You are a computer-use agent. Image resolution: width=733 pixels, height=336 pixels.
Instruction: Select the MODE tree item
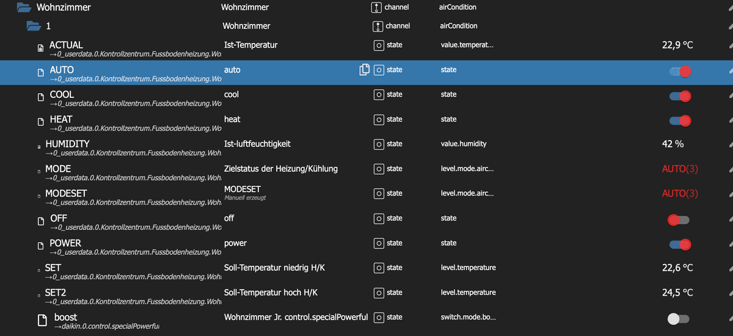(58, 169)
